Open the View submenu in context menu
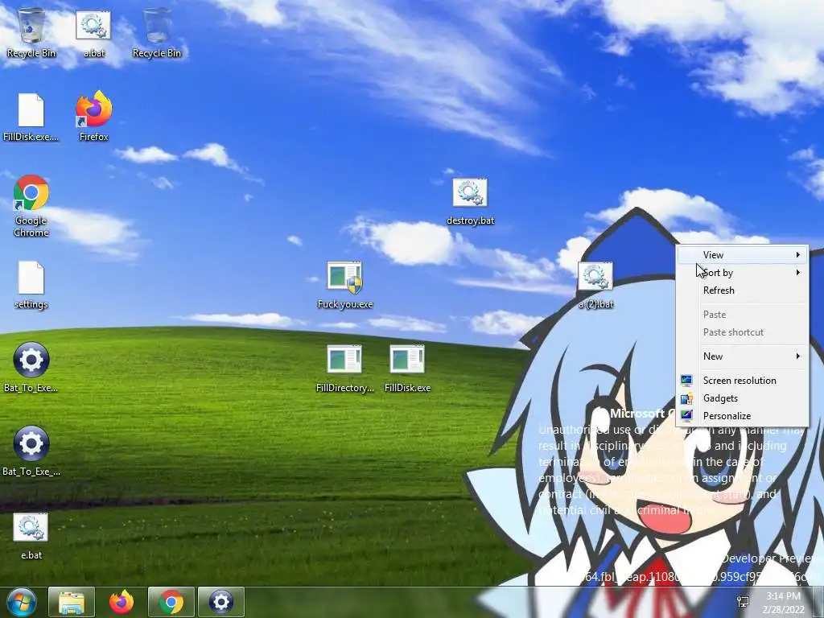This screenshot has height=618, width=824. (742, 255)
